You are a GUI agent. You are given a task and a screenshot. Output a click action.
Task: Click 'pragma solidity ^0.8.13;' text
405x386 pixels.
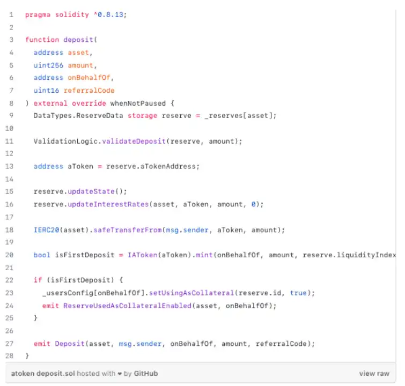[x=76, y=14]
